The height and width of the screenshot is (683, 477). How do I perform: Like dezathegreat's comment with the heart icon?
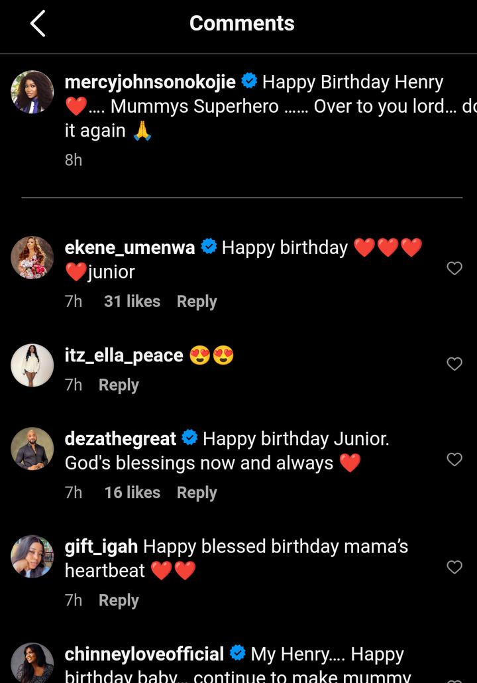tap(454, 459)
